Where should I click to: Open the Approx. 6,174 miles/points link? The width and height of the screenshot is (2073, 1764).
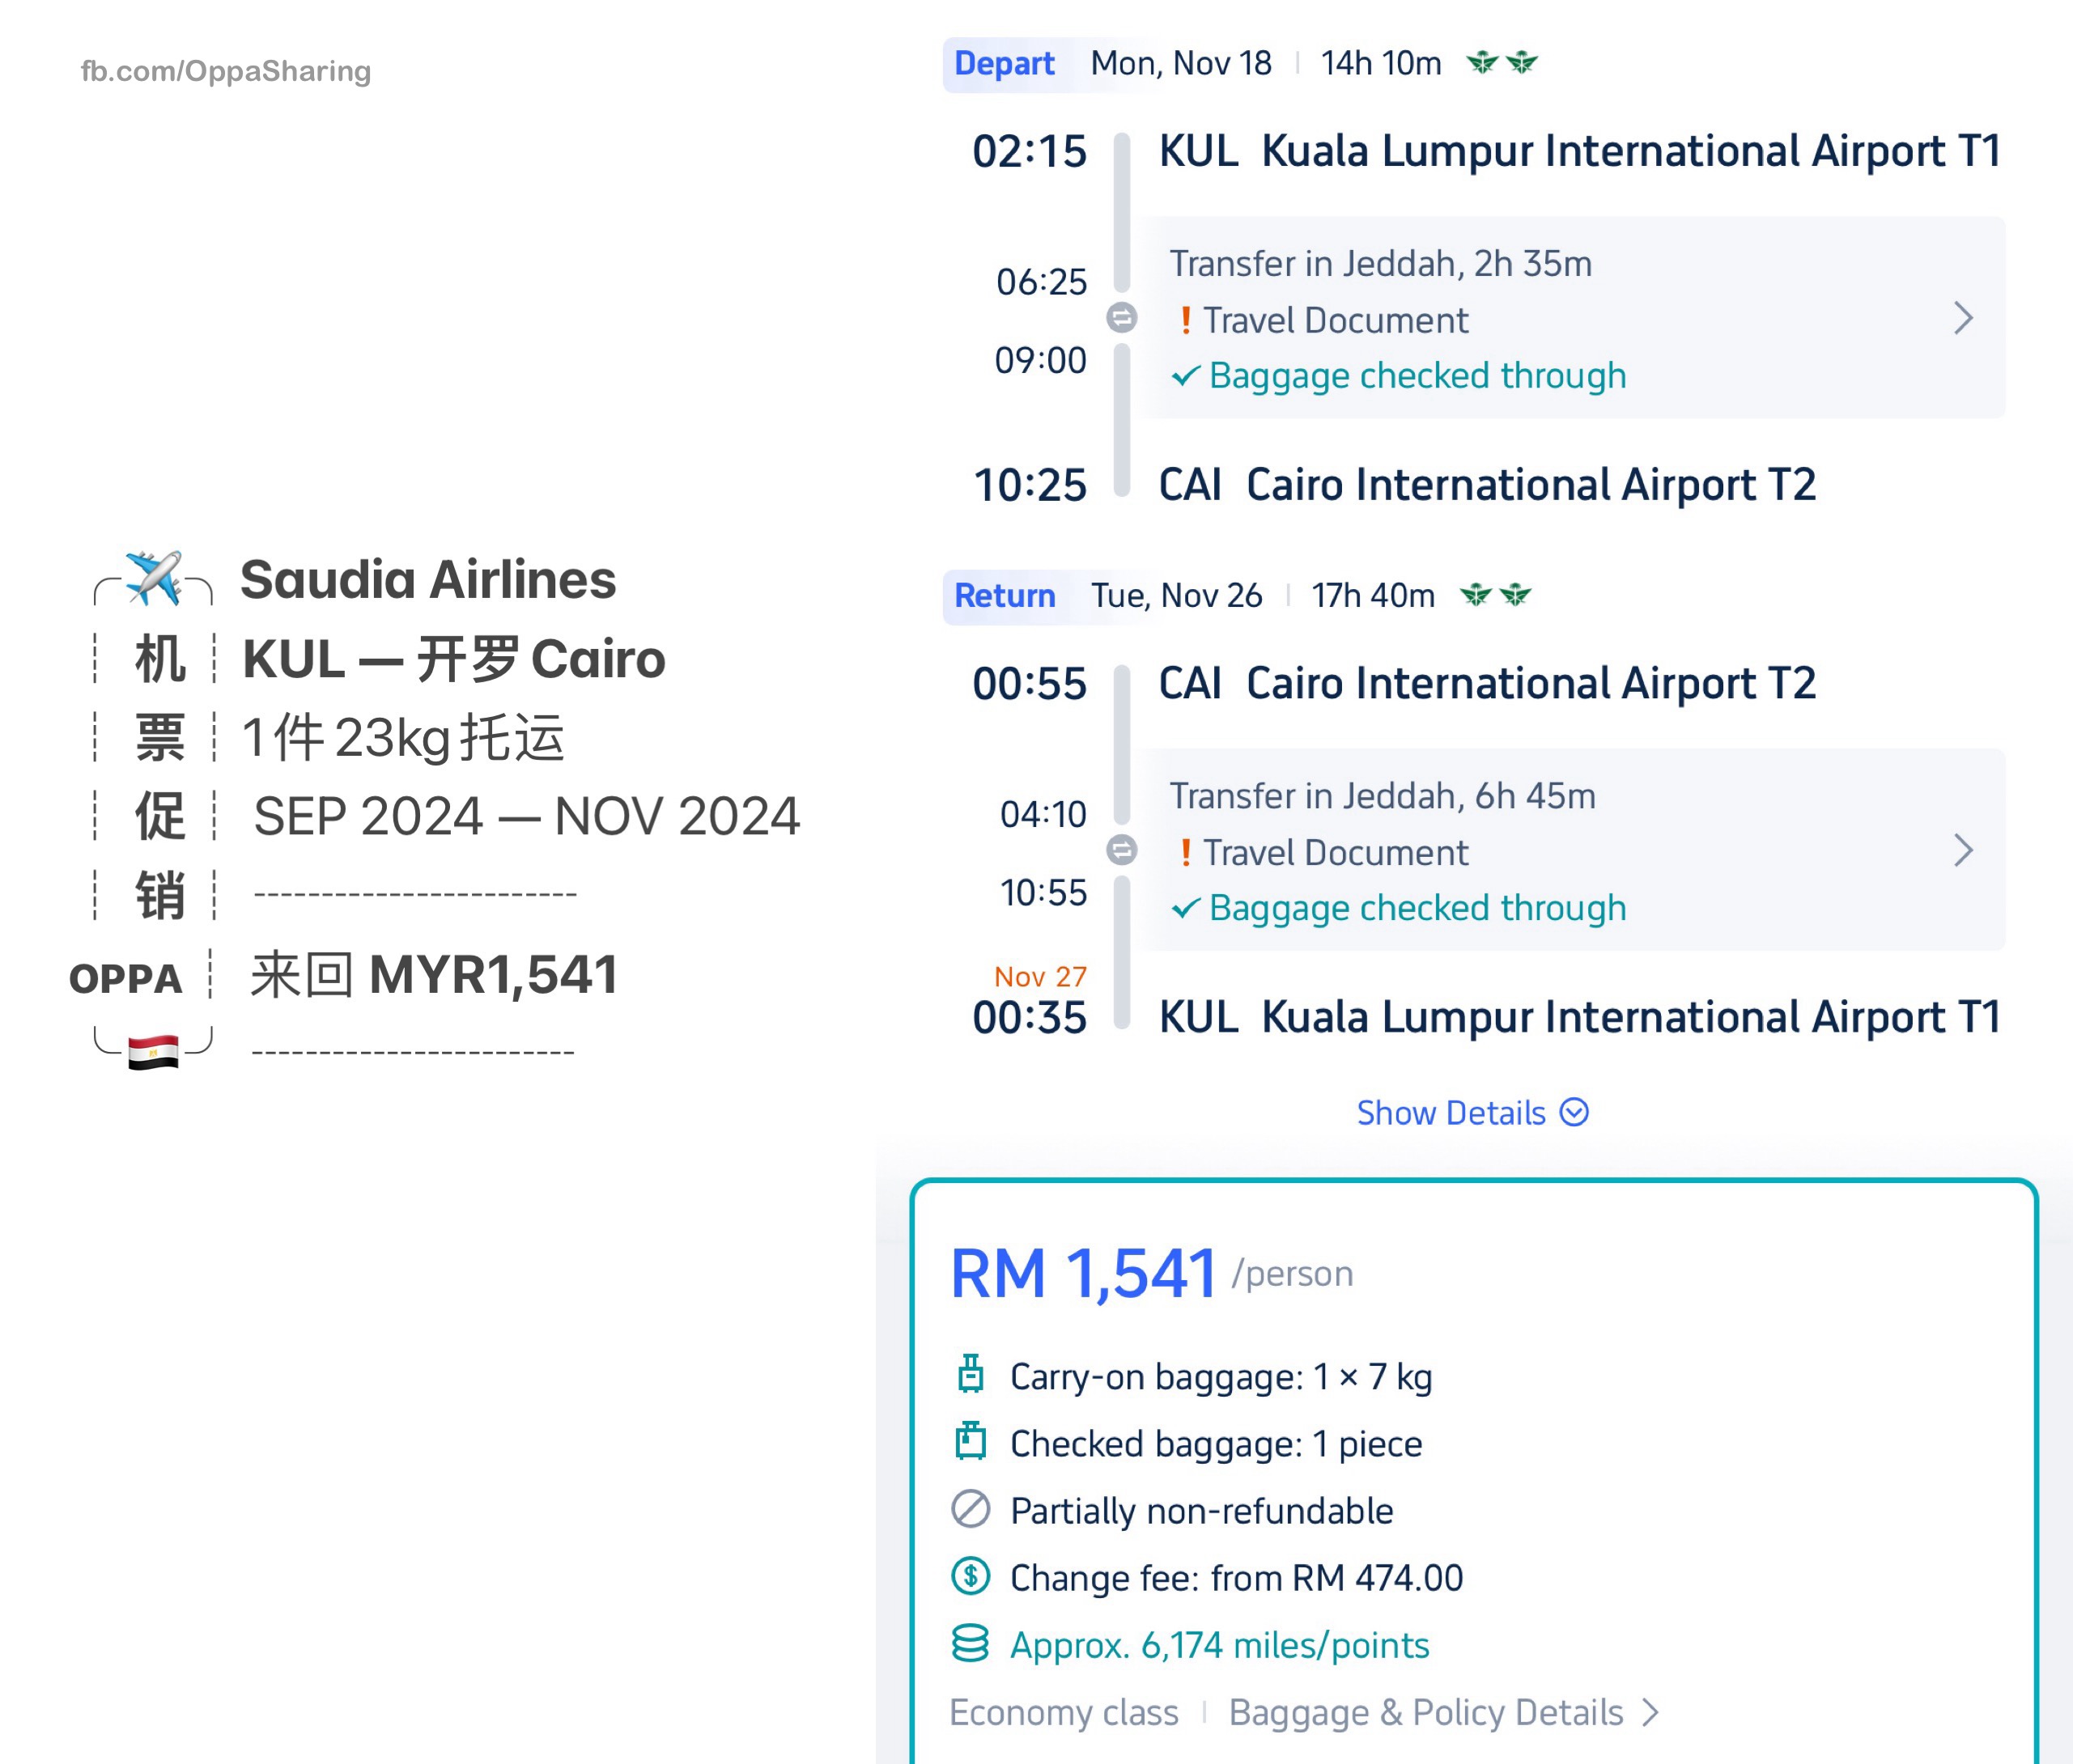(x=1218, y=1644)
